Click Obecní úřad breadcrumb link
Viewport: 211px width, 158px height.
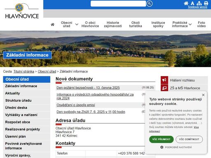pos(47,72)
